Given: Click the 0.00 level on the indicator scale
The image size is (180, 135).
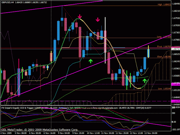Looking at the screenshot, I should 174,122.
